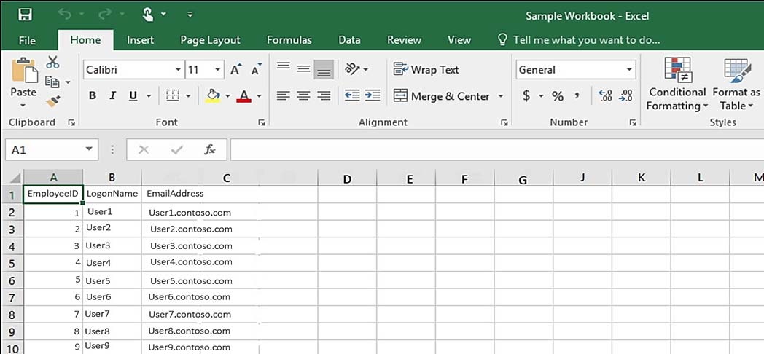Click the Cut scissors icon
Viewport: 764px width, 354px height.
(52, 63)
